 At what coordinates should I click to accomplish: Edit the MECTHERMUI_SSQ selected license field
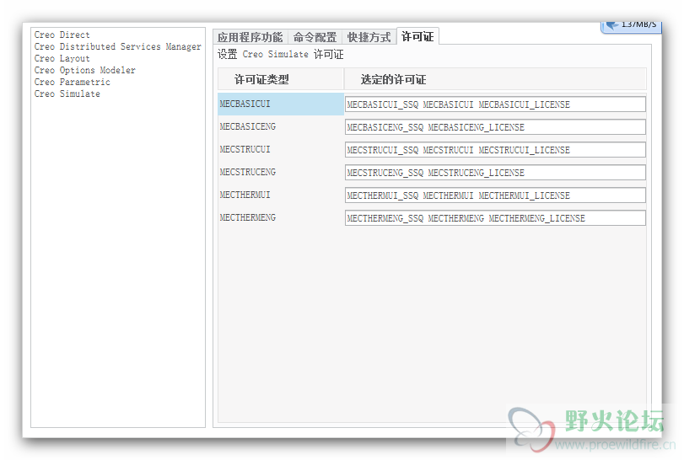tap(496, 195)
